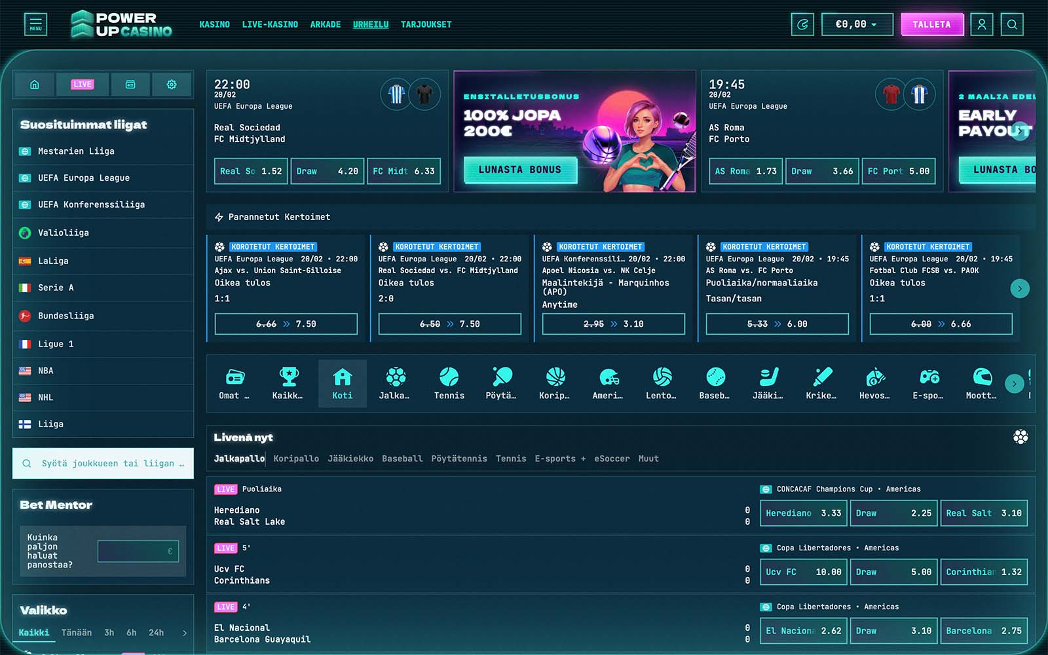Open the hamburger menu icon

(x=35, y=25)
